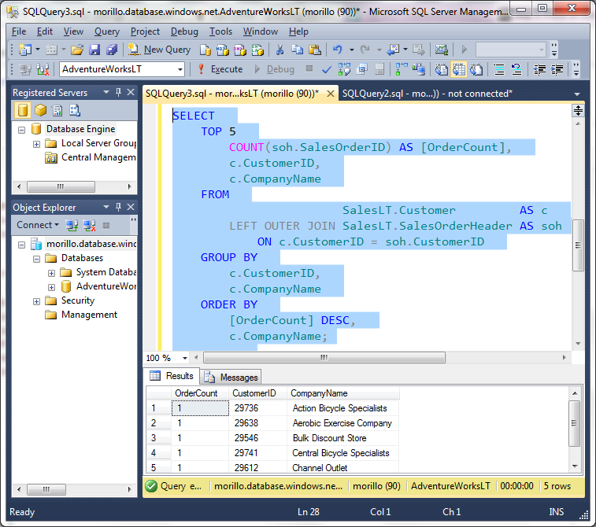The height and width of the screenshot is (527, 596).
Task: Click Connect Object Explorer icon
Action: (72, 225)
